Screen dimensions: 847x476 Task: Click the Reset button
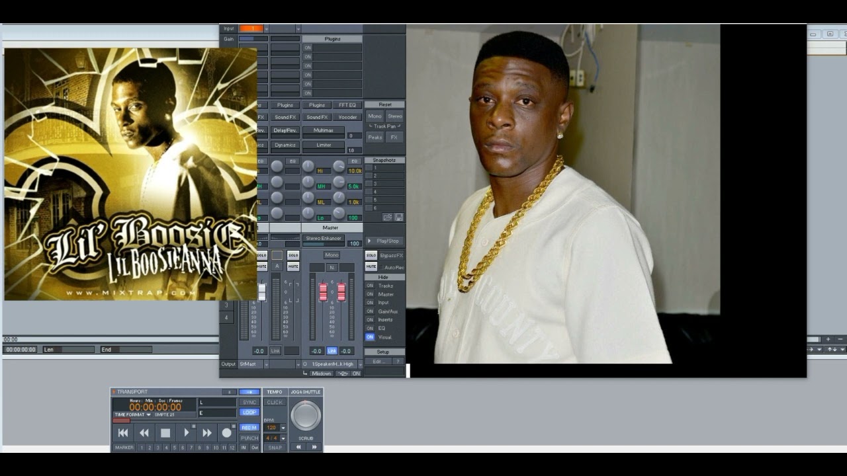(384, 104)
